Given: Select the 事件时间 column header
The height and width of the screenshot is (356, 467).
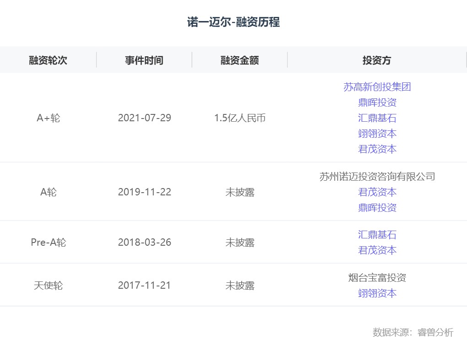Looking at the screenshot, I should click(144, 60).
